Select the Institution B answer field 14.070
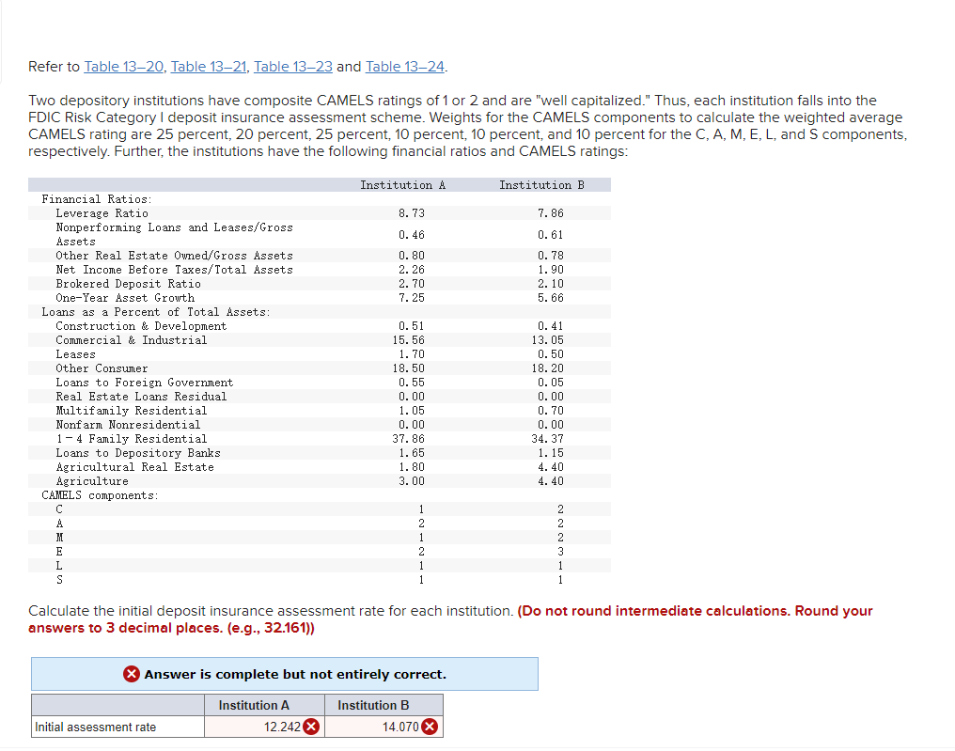The width and height of the screenshot is (955, 751). tap(384, 727)
